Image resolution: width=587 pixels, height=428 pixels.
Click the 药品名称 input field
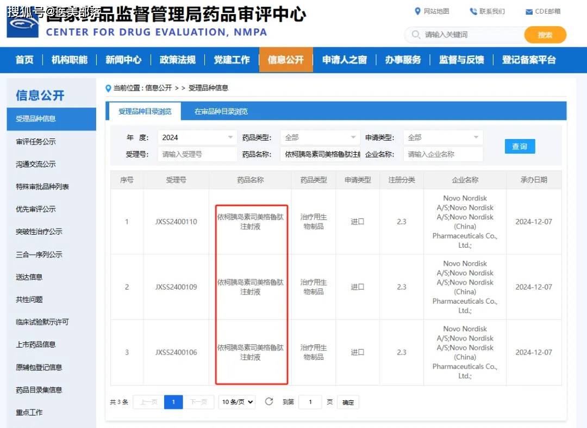click(x=320, y=154)
